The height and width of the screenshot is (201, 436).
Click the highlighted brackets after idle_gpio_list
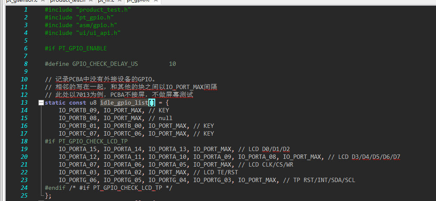pyautogui.click(x=152, y=103)
